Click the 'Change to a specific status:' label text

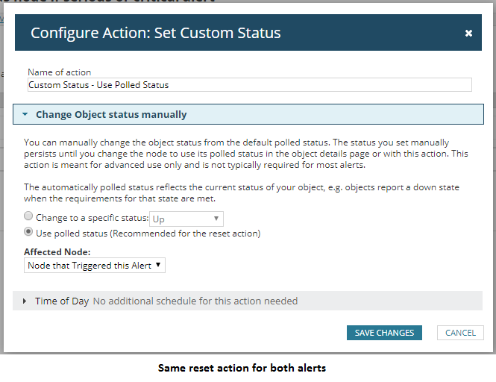[92, 218]
